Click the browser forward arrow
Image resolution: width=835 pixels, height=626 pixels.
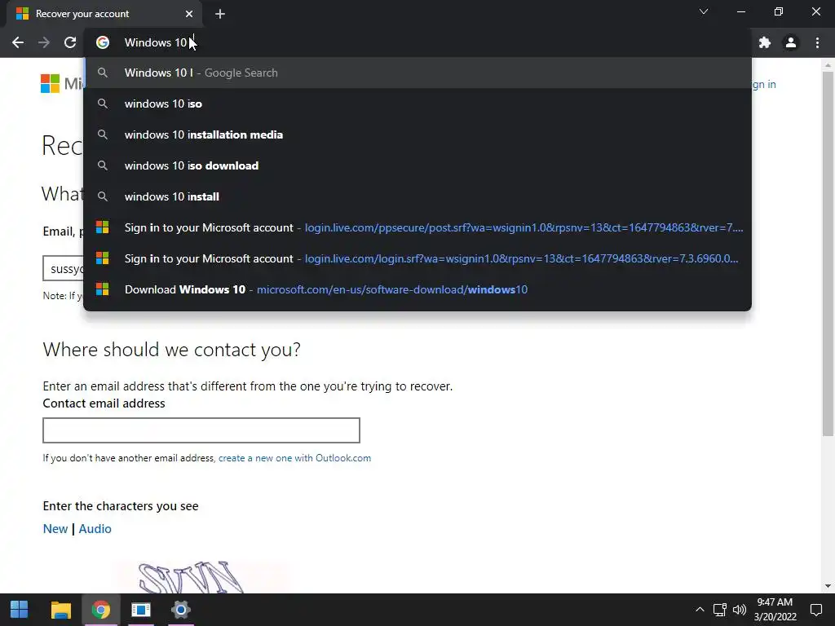44,42
